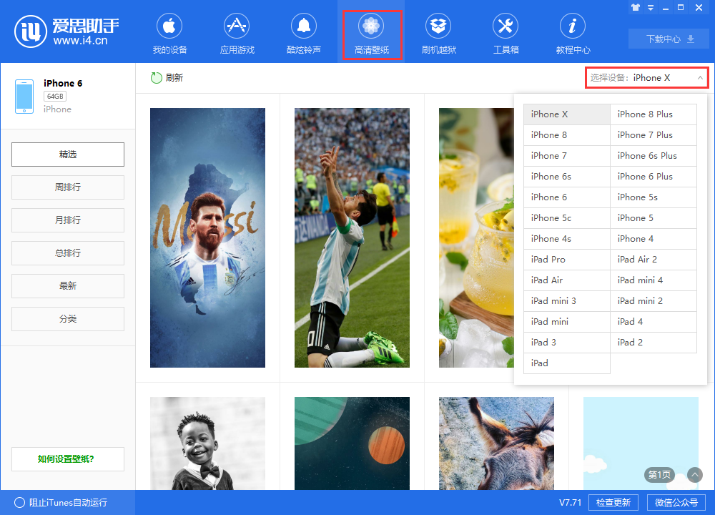Open the 应用游戏 App Store icon
The image size is (715, 515).
(x=237, y=27)
